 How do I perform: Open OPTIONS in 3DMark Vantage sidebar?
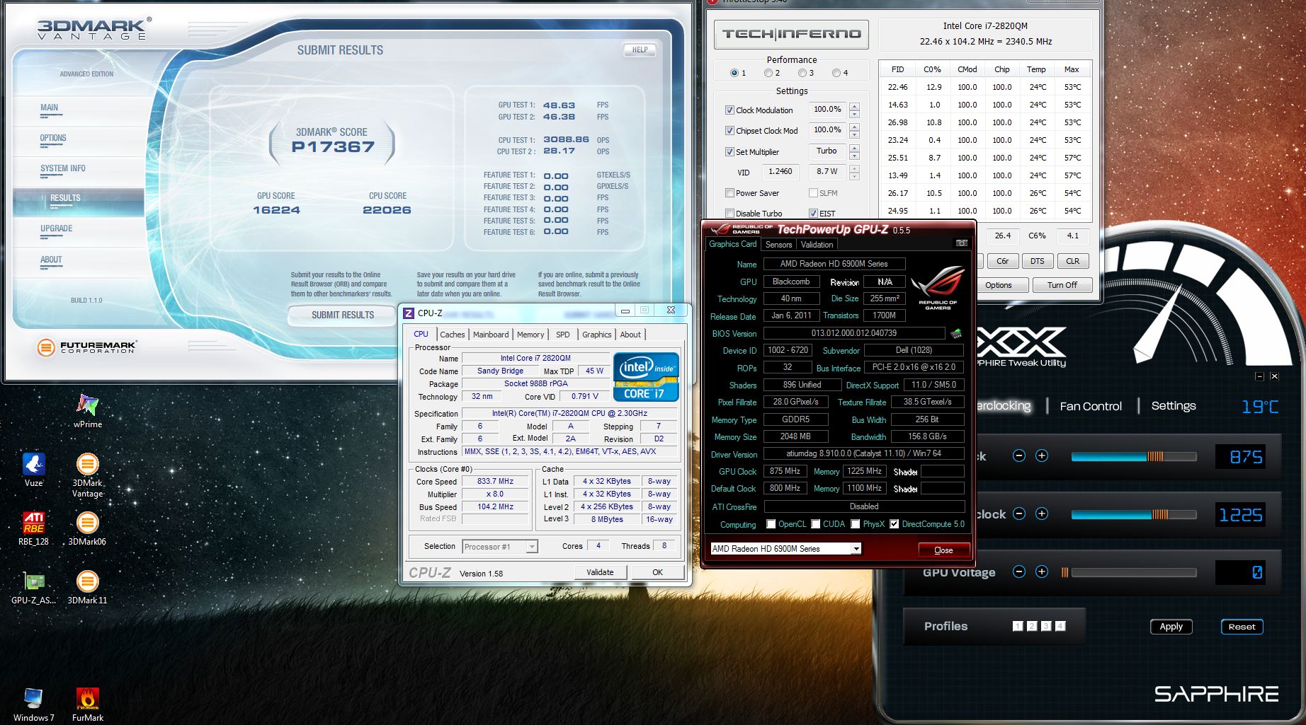(x=53, y=138)
